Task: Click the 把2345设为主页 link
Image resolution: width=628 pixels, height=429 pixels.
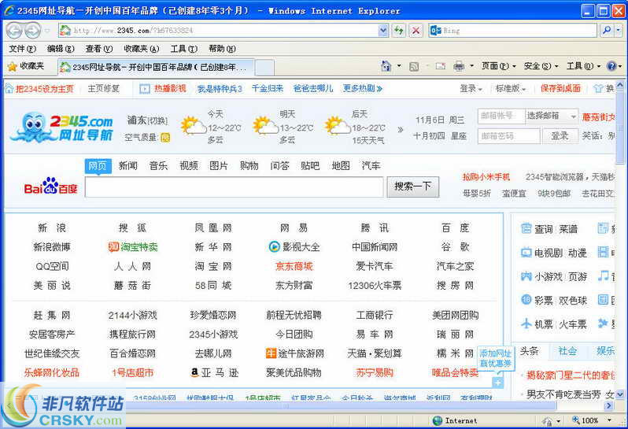Action: (x=44, y=89)
